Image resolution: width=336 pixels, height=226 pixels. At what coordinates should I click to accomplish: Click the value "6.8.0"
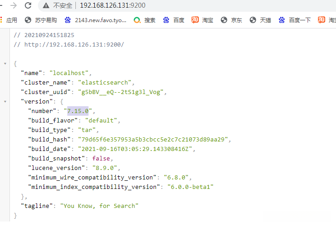tap(176, 177)
